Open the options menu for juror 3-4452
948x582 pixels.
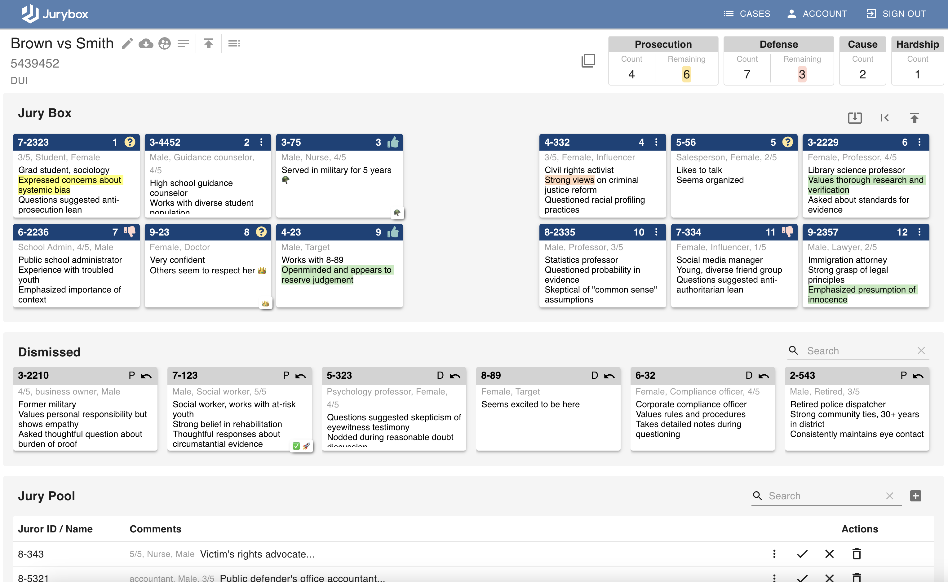[261, 142]
